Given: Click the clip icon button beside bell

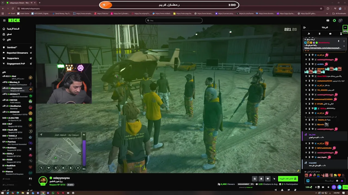Looking at the screenshot, I should click(x=255, y=179).
